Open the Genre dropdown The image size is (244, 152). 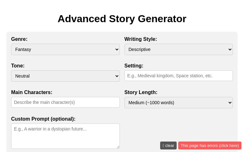pyautogui.click(x=65, y=49)
